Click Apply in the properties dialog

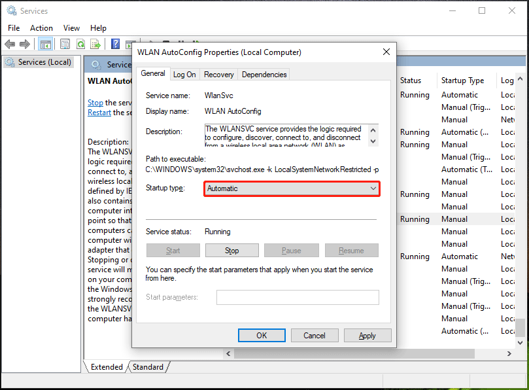[x=367, y=335]
